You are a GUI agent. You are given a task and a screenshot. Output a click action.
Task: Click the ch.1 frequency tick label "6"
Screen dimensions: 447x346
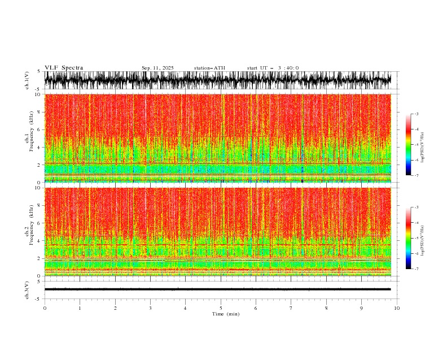[40, 130]
